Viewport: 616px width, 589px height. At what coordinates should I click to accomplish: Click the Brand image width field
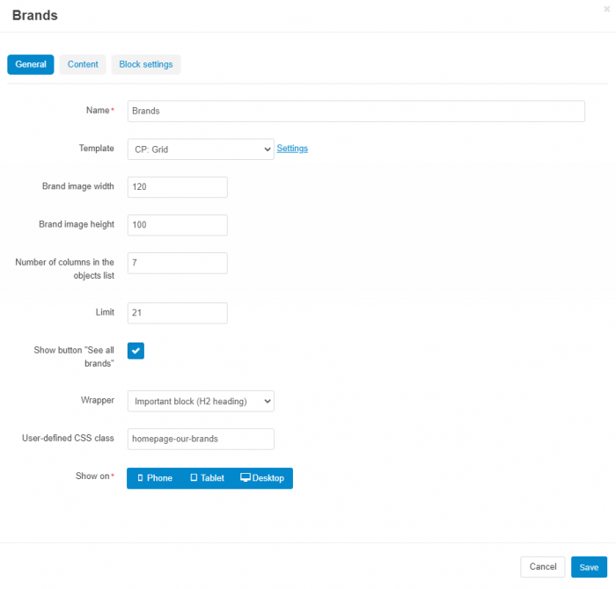[x=177, y=186]
